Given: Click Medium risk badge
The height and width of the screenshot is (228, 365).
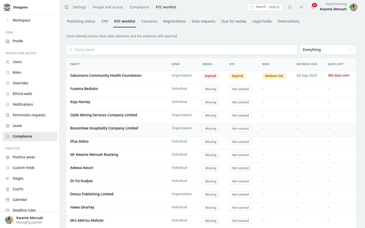Looking at the screenshot, I should coord(274,76).
